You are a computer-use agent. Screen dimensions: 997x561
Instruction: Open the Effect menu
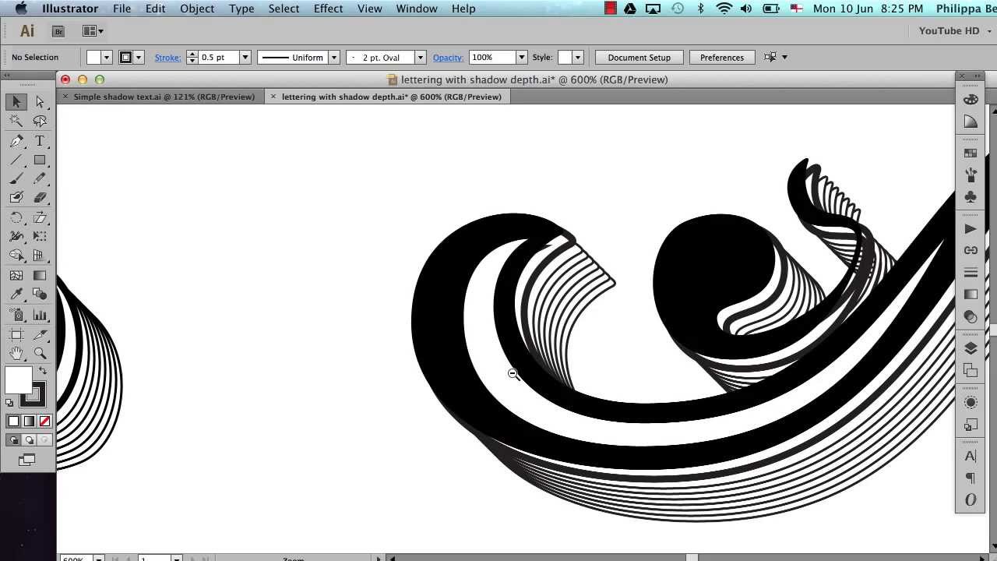pos(328,9)
